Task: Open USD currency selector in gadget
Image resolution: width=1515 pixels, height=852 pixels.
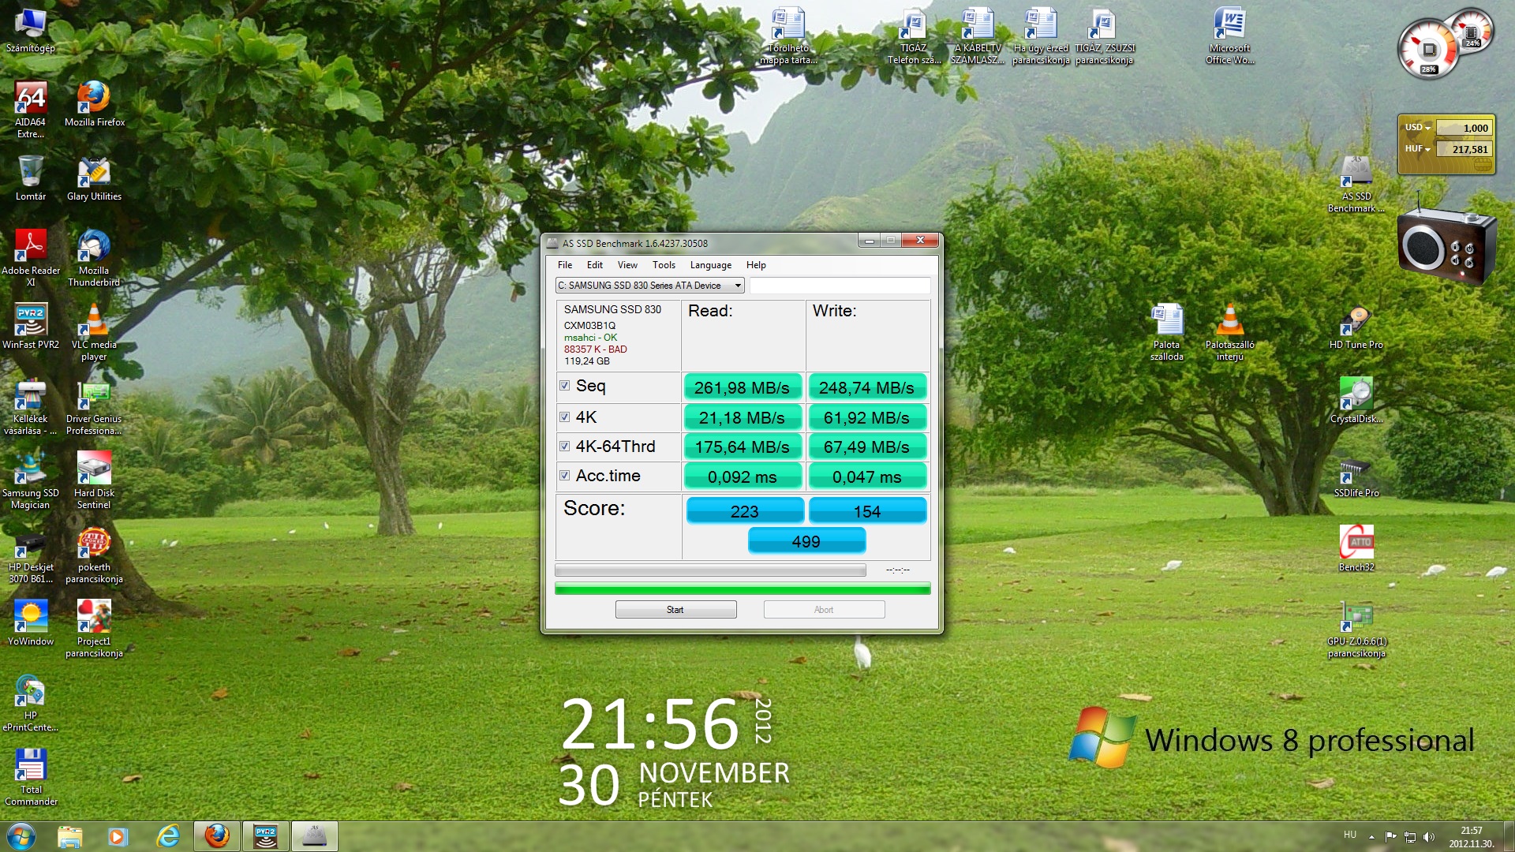Action: (x=1417, y=128)
